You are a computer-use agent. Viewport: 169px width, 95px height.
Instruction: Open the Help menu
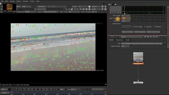pyautogui.click(x=38, y=1)
